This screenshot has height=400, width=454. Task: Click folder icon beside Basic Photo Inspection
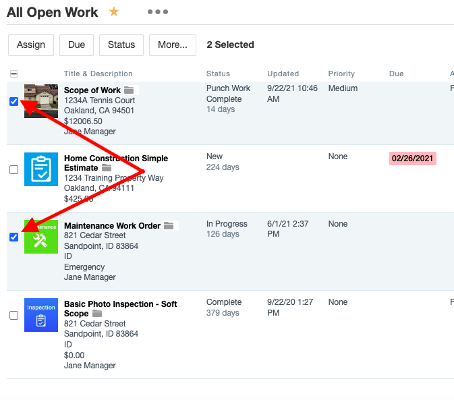pyautogui.click(x=97, y=314)
